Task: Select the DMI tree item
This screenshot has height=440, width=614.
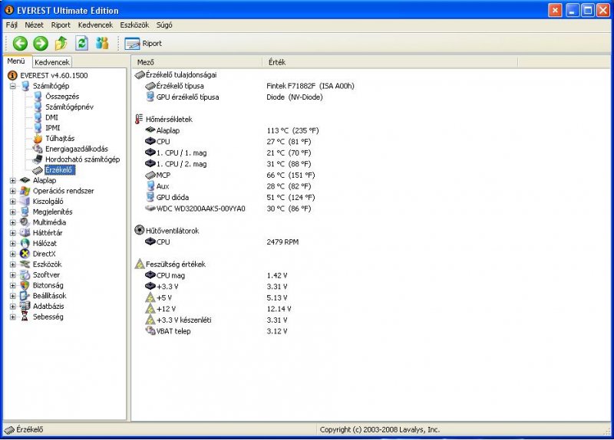Action: [x=51, y=117]
